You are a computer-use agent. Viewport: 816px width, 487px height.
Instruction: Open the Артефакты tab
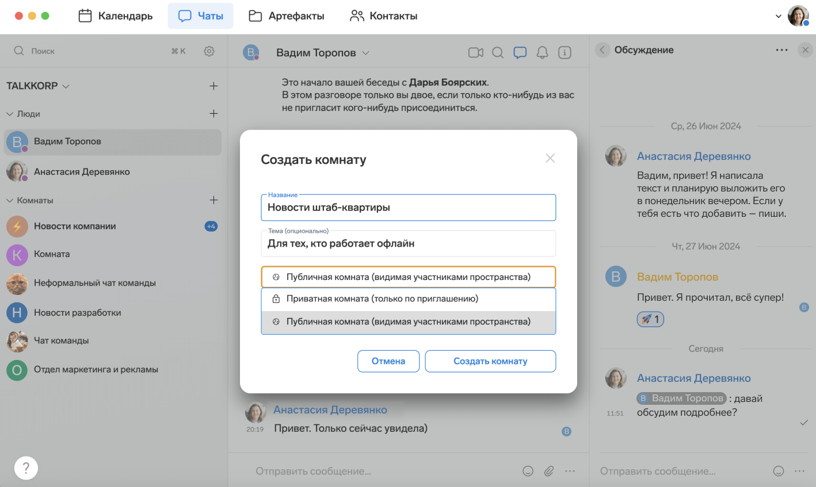click(287, 16)
